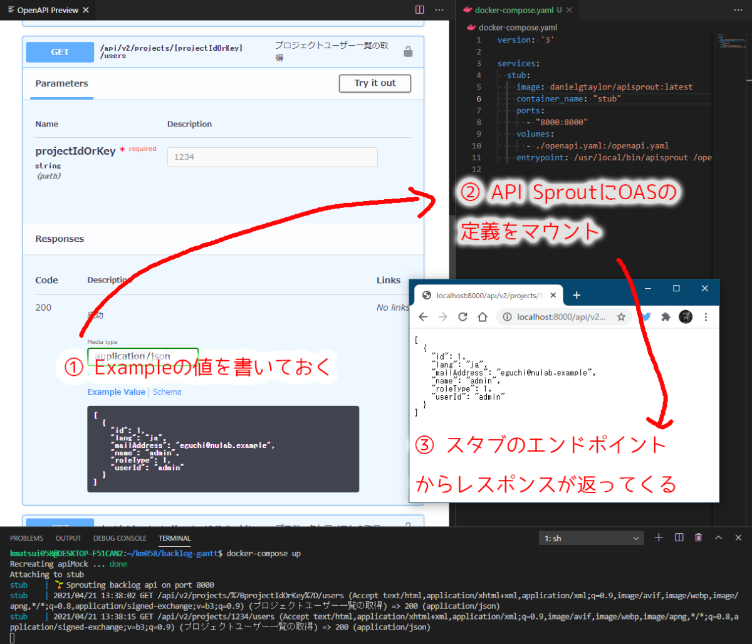Open more actions for the docker-compose editor group
This screenshot has height=644, width=752.
(x=738, y=10)
